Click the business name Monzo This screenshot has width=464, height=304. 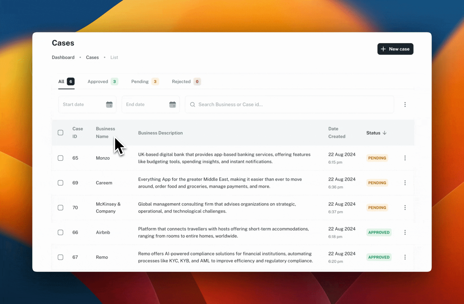(x=103, y=158)
